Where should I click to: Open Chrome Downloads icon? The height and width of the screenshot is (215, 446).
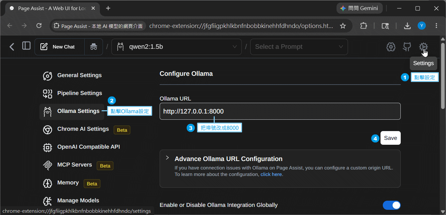407,26
